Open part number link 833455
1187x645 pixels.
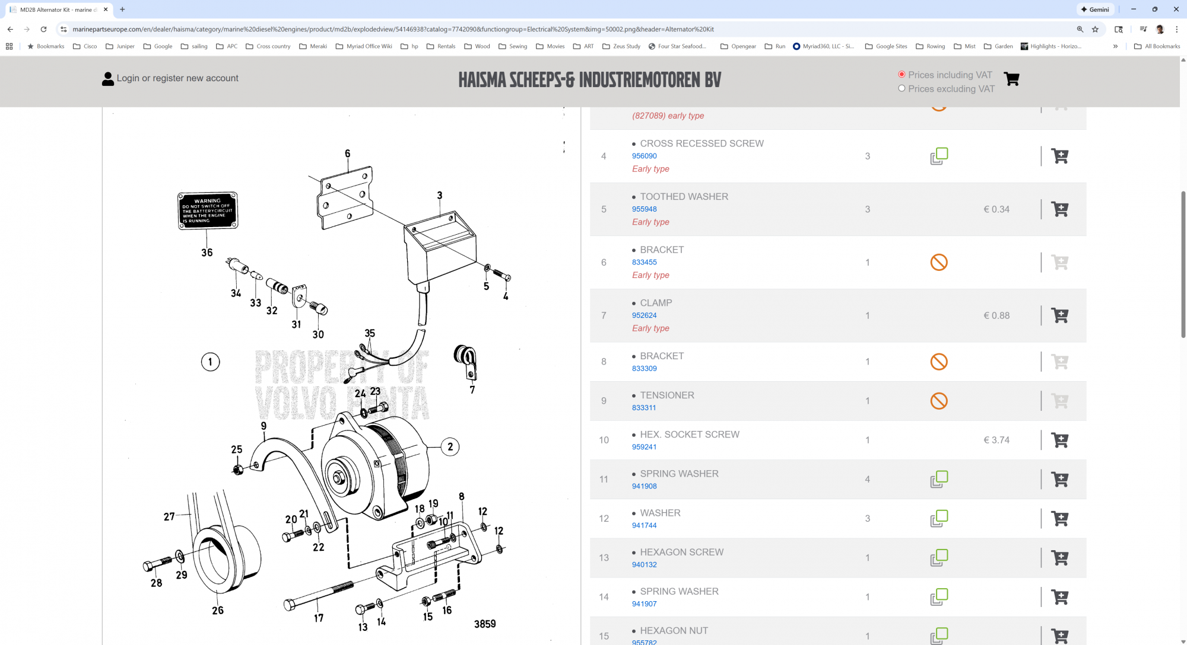pos(644,262)
